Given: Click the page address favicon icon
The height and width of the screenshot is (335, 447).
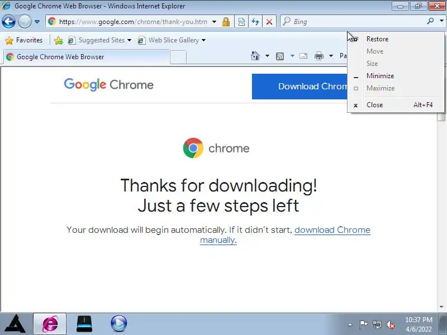Looking at the screenshot, I should [x=52, y=21].
